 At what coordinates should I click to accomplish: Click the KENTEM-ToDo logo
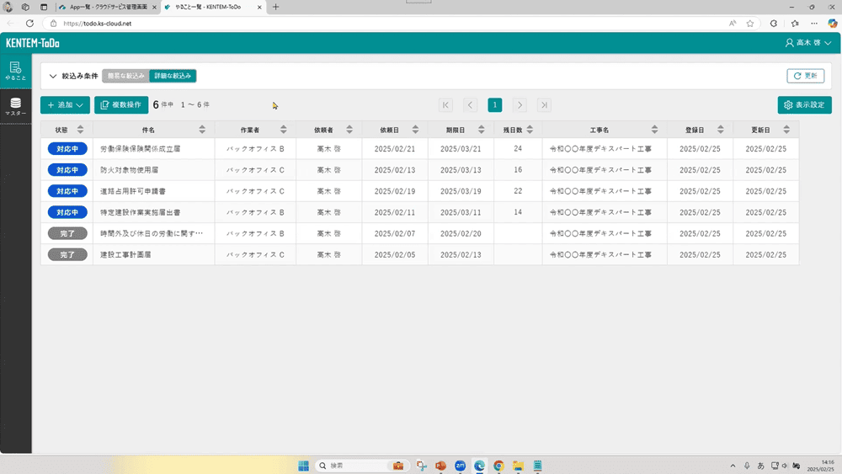point(33,43)
